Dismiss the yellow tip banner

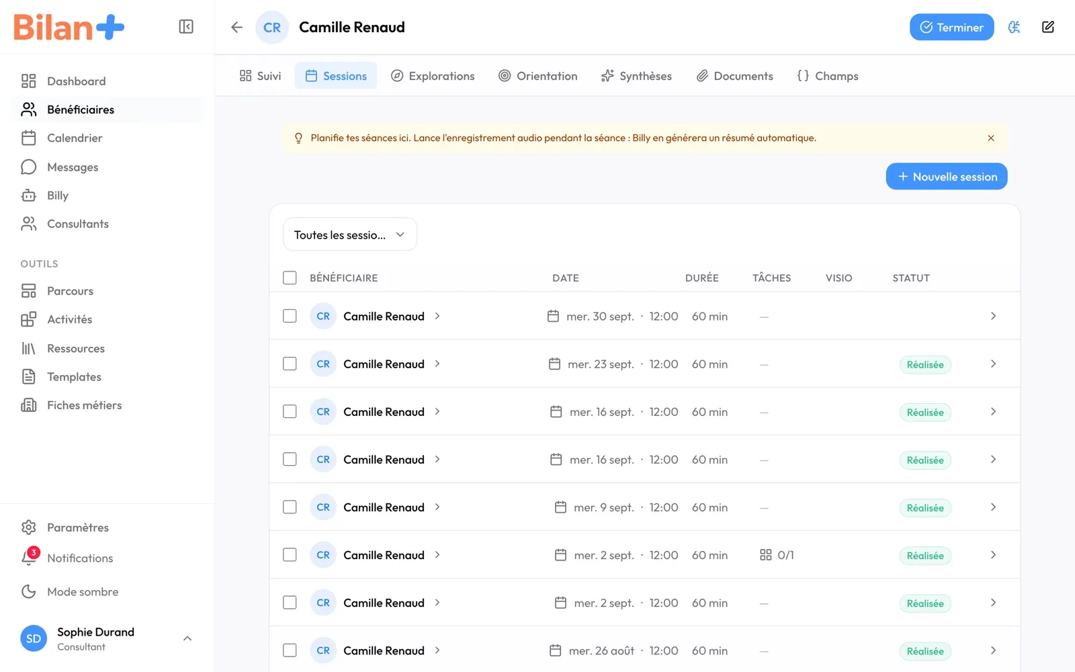coord(991,138)
